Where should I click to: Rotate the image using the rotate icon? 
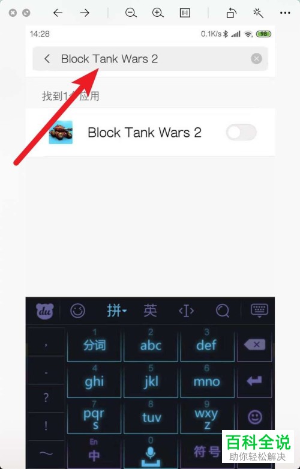[231, 13]
